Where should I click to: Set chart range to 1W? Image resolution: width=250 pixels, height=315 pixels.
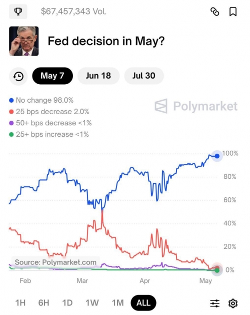tap(92, 303)
